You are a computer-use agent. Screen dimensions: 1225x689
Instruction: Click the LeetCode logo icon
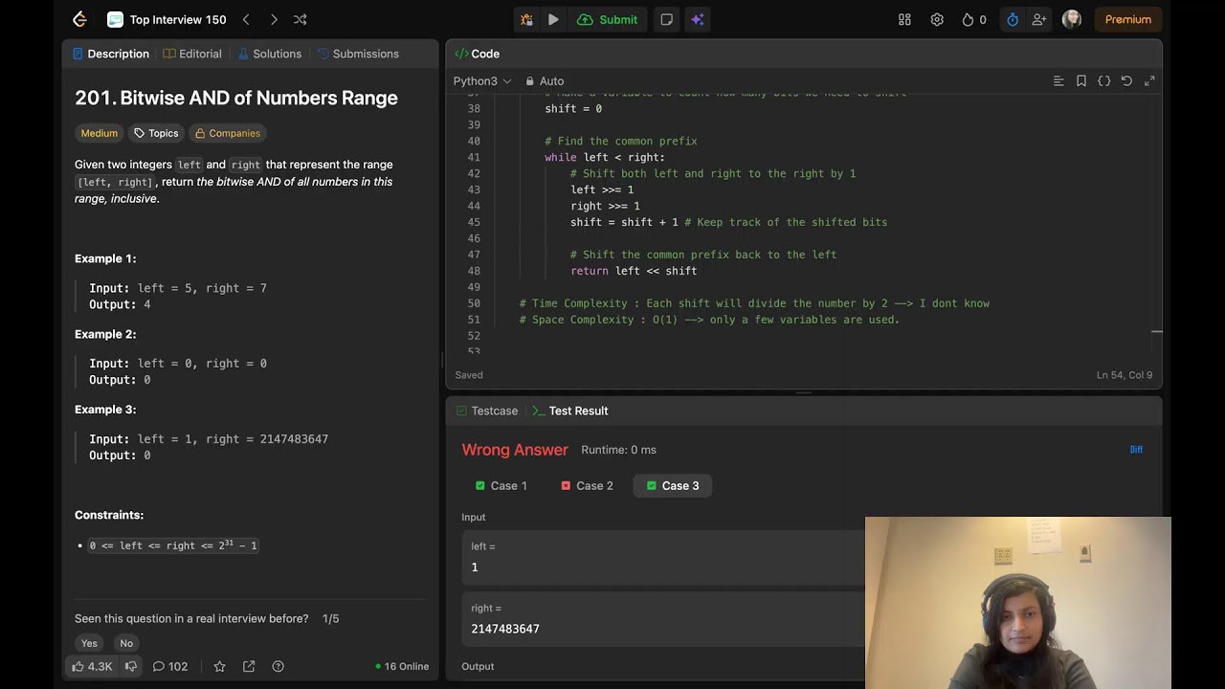[79, 19]
